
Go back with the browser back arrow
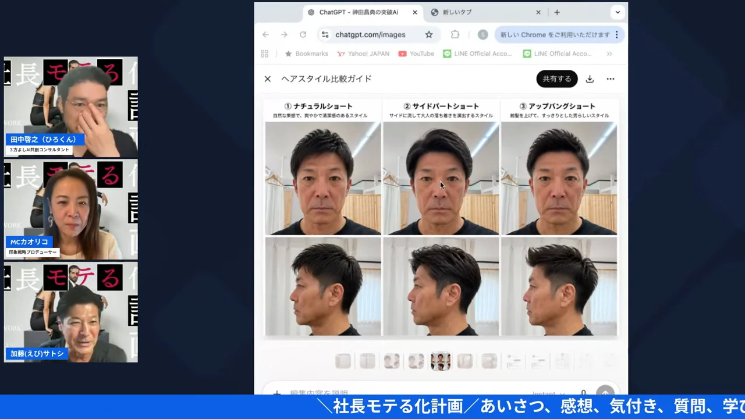[x=265, y=35]
